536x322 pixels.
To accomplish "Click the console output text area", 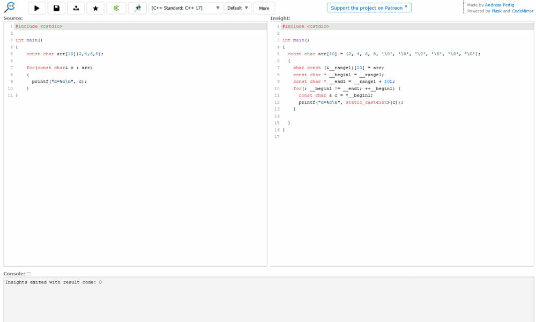I will point(268,301).
